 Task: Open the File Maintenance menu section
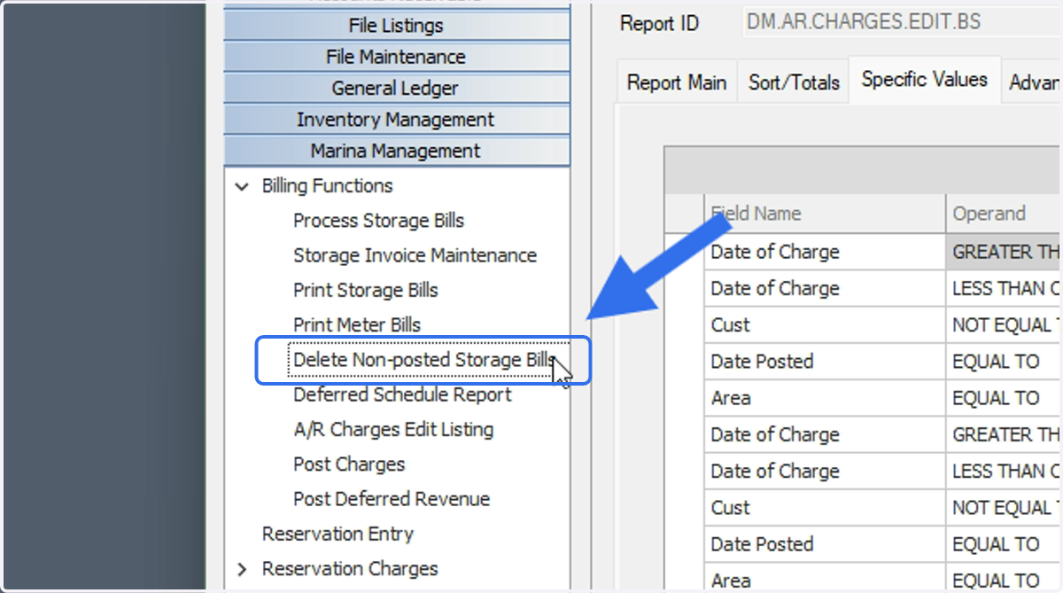tap(396, 57)
